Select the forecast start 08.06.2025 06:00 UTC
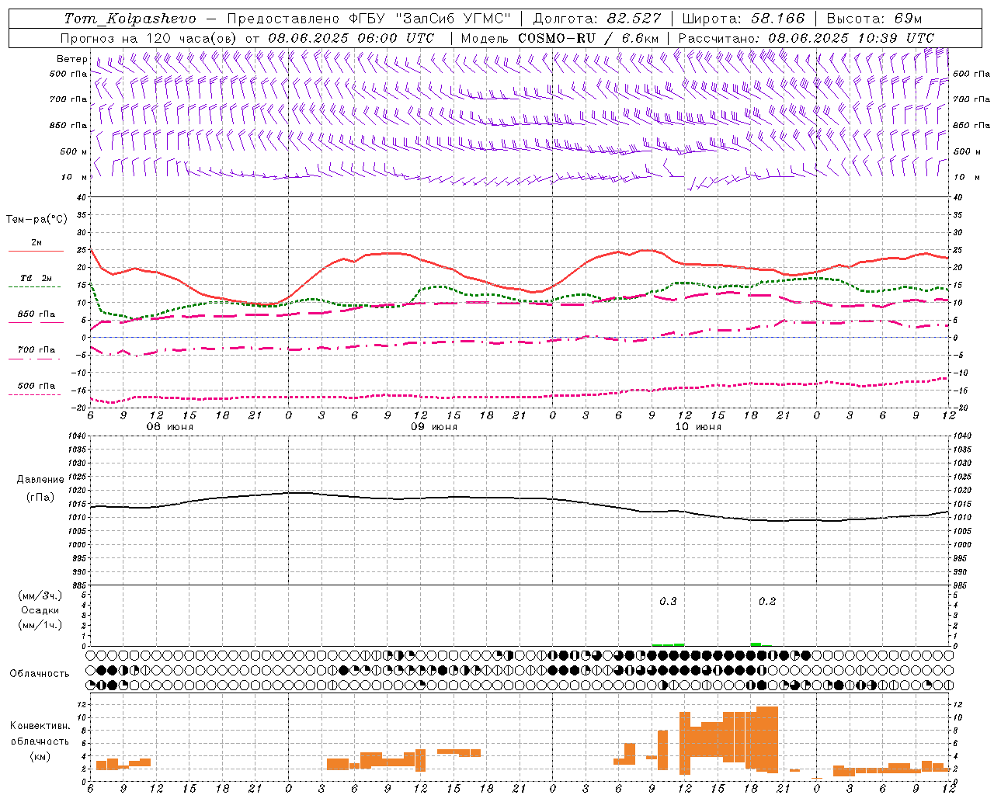The image size is (994, 795). click(351, 38)
